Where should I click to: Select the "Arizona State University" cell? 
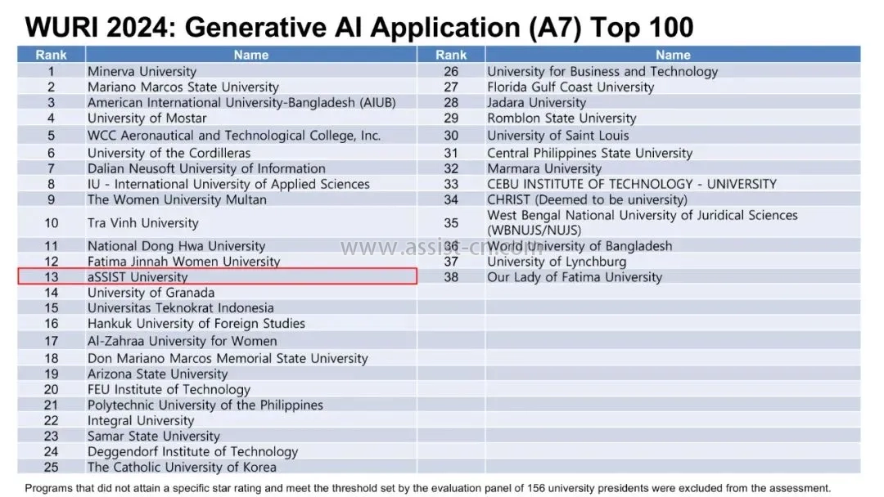[x=158, y=374]
